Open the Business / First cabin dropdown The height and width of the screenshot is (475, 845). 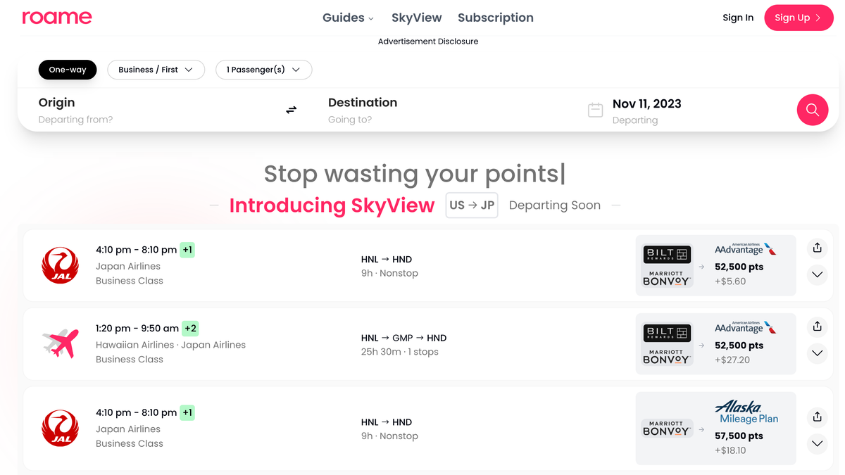click(x=156, y=70)
